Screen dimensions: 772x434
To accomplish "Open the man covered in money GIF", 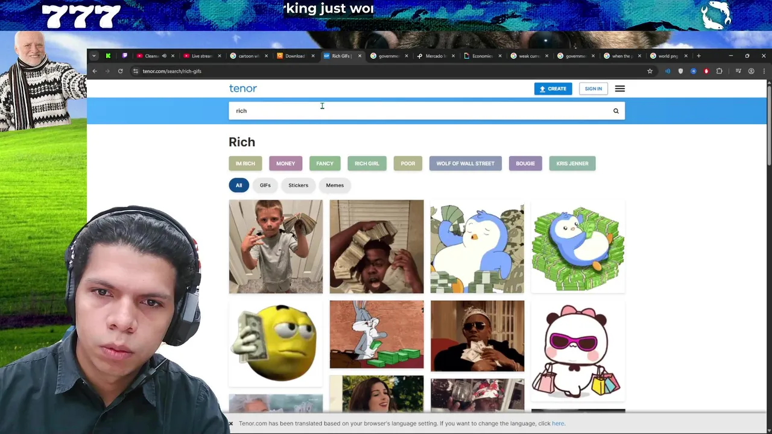I will (x=376, y=247).
